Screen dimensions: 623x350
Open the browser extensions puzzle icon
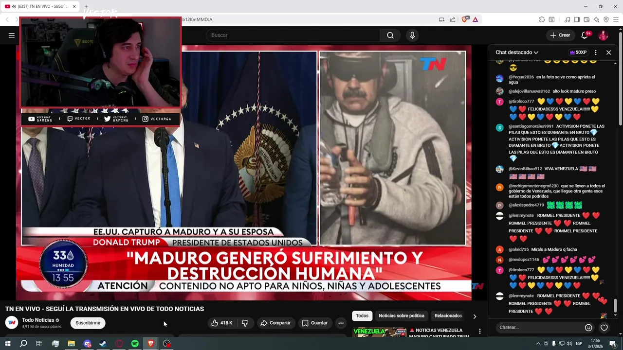click(542, 19)
